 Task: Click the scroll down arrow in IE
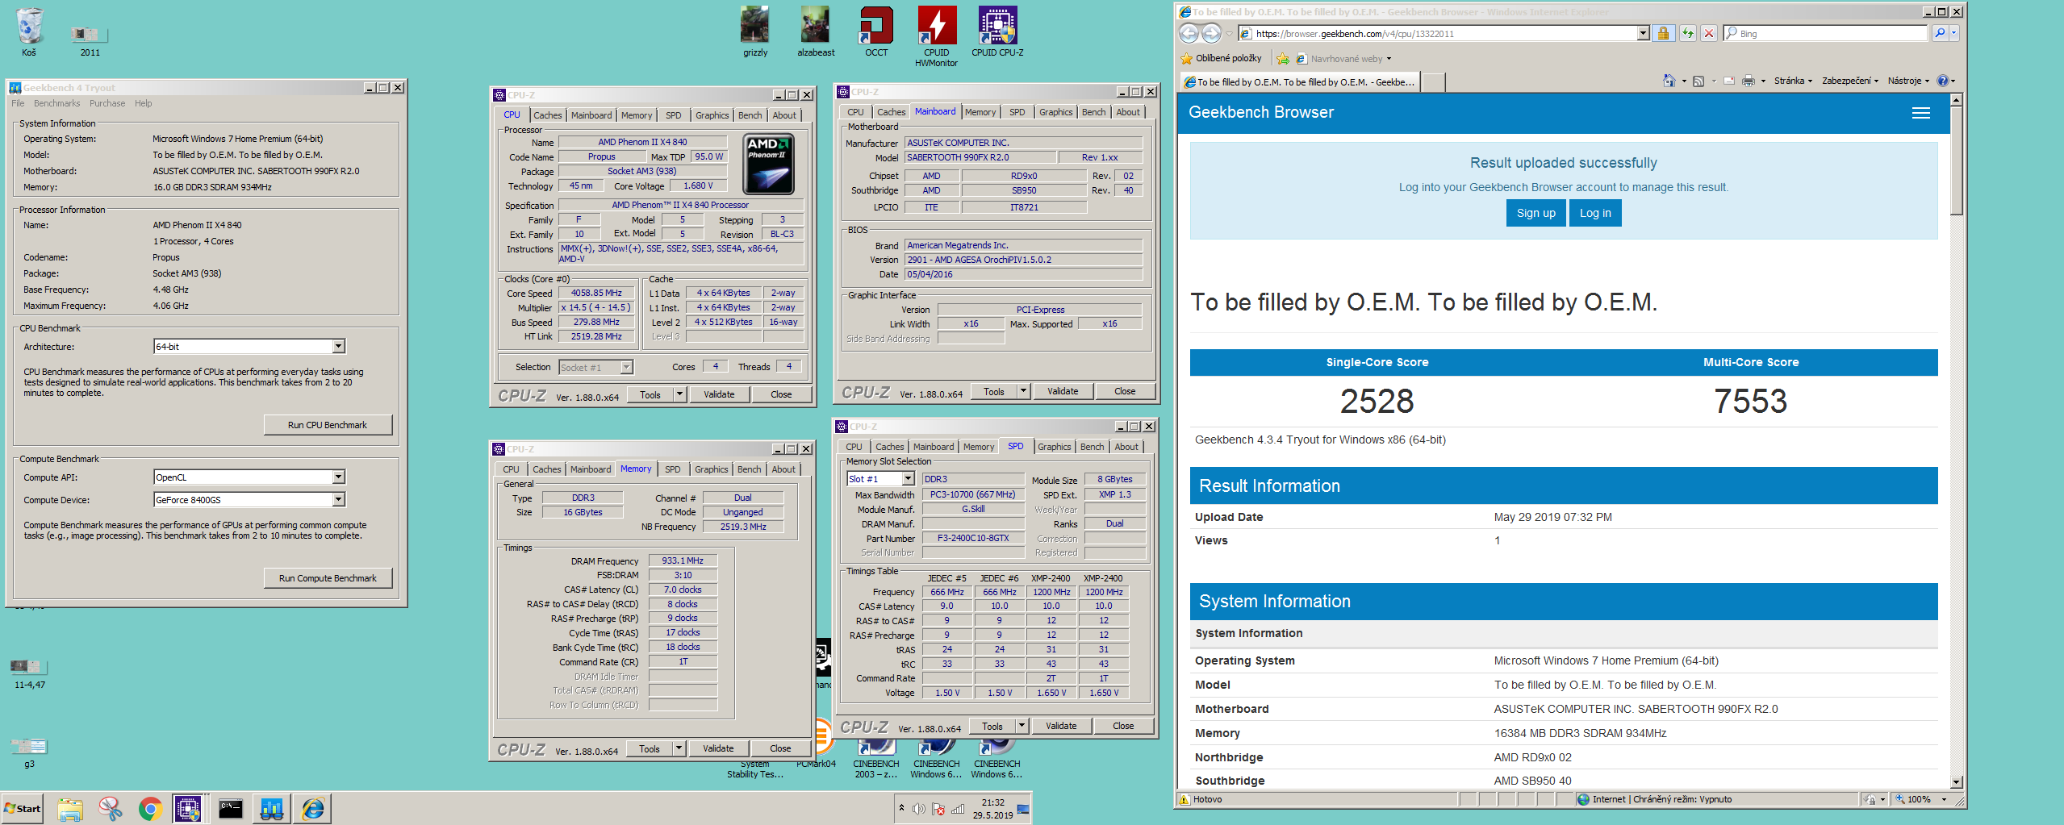point(1956,781)
